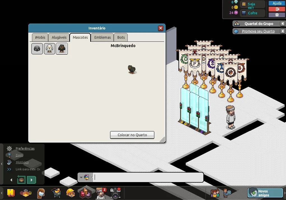Click the avatar standing in the room

coord(231,117)
